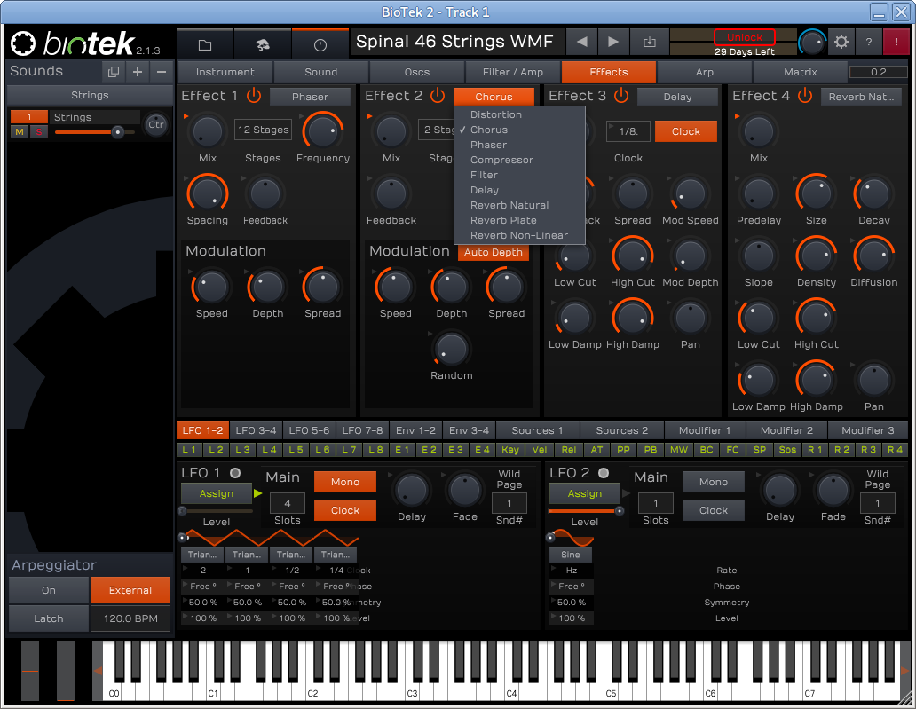Select Distortion from effect type menu

click(x=496, y=114)
